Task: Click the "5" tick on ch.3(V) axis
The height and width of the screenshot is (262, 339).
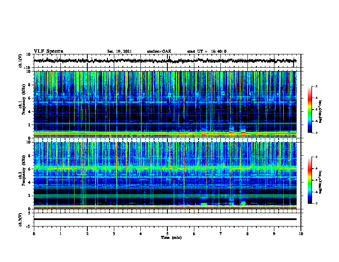Action: [x=30, y=213]
